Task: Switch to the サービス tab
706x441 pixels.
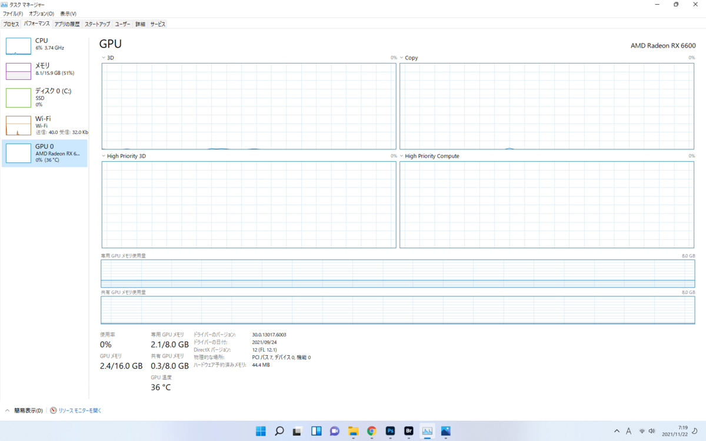Action: point(158,24)
